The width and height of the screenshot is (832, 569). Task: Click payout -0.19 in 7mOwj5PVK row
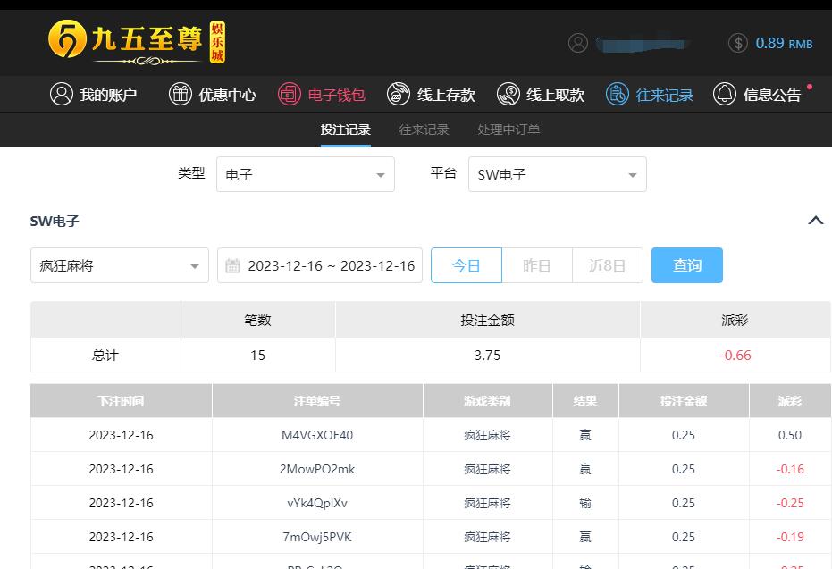click(x=790, y=537)
